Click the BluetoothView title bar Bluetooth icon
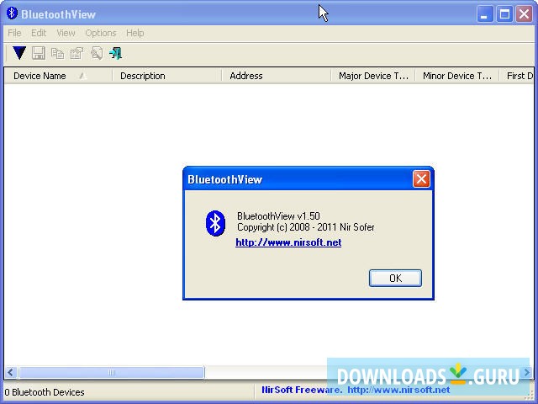Viewport: 538px width, 404px height. (x=12, y=13)
